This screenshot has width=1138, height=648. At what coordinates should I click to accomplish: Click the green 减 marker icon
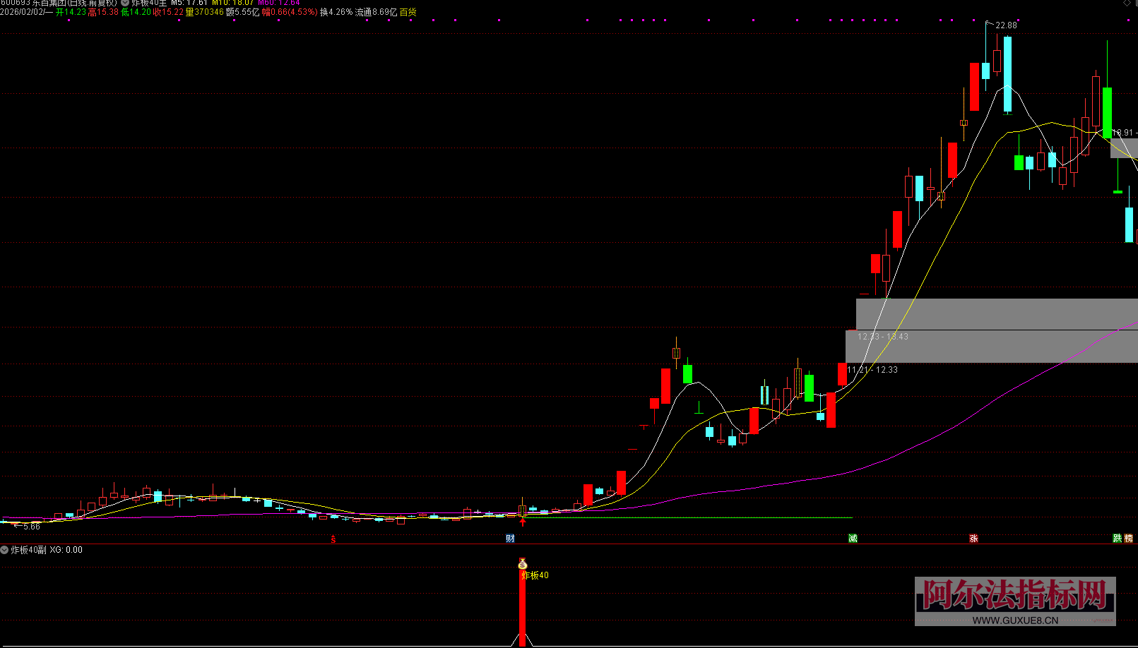point(853,539)
